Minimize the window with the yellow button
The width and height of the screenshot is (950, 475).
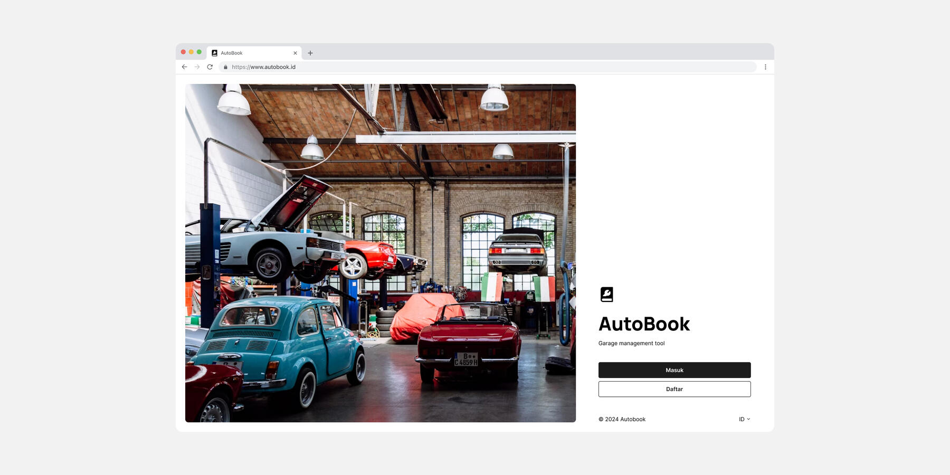click(191, 52)
